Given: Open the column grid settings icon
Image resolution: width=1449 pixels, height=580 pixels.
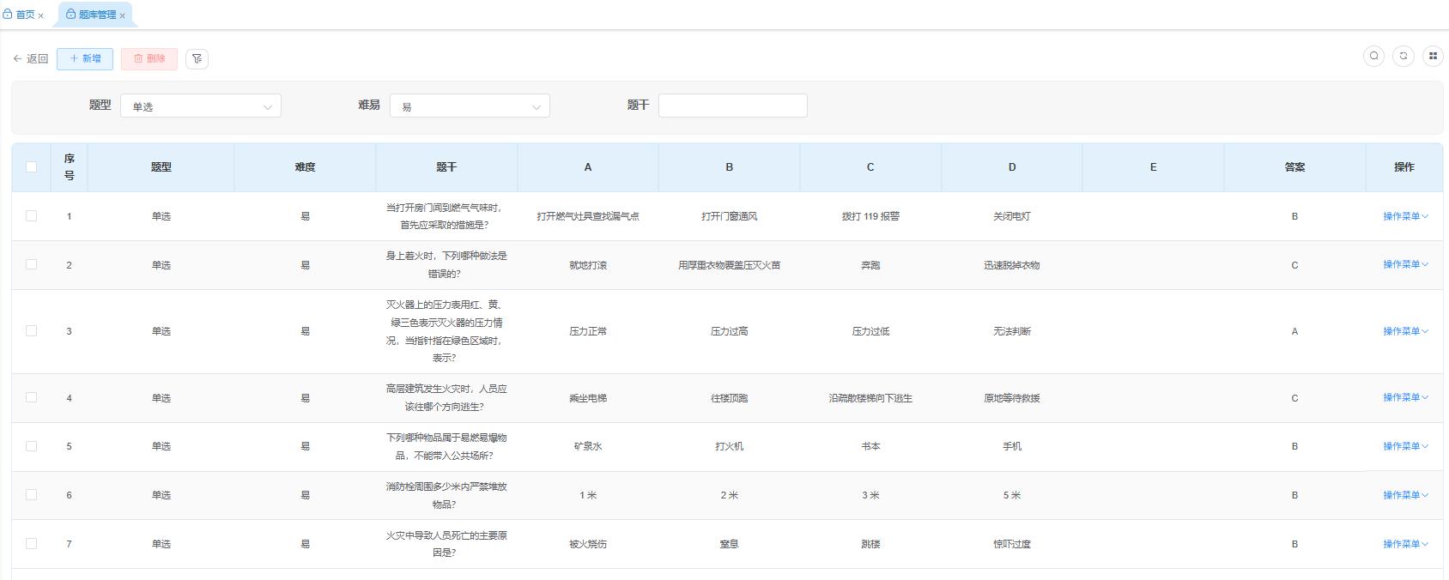Looking at the screenshot, I should [x=1433, y=56].
